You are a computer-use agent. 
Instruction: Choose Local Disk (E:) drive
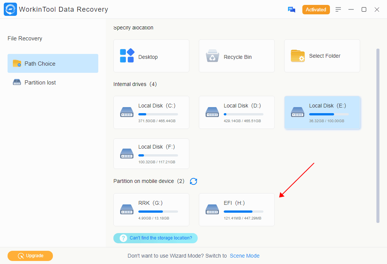point(322,112)
